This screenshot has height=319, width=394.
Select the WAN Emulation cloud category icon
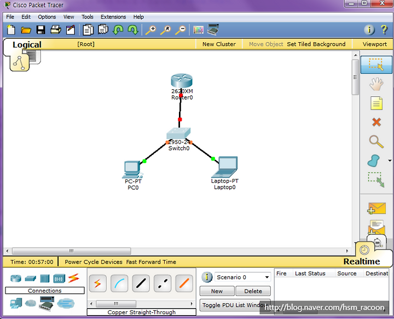tap(31, 303)
